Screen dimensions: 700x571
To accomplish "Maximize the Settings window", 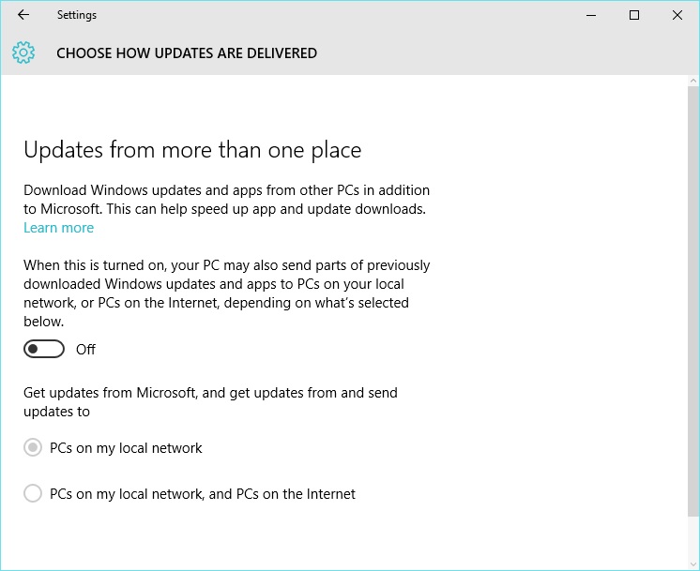I will (634, 15).
